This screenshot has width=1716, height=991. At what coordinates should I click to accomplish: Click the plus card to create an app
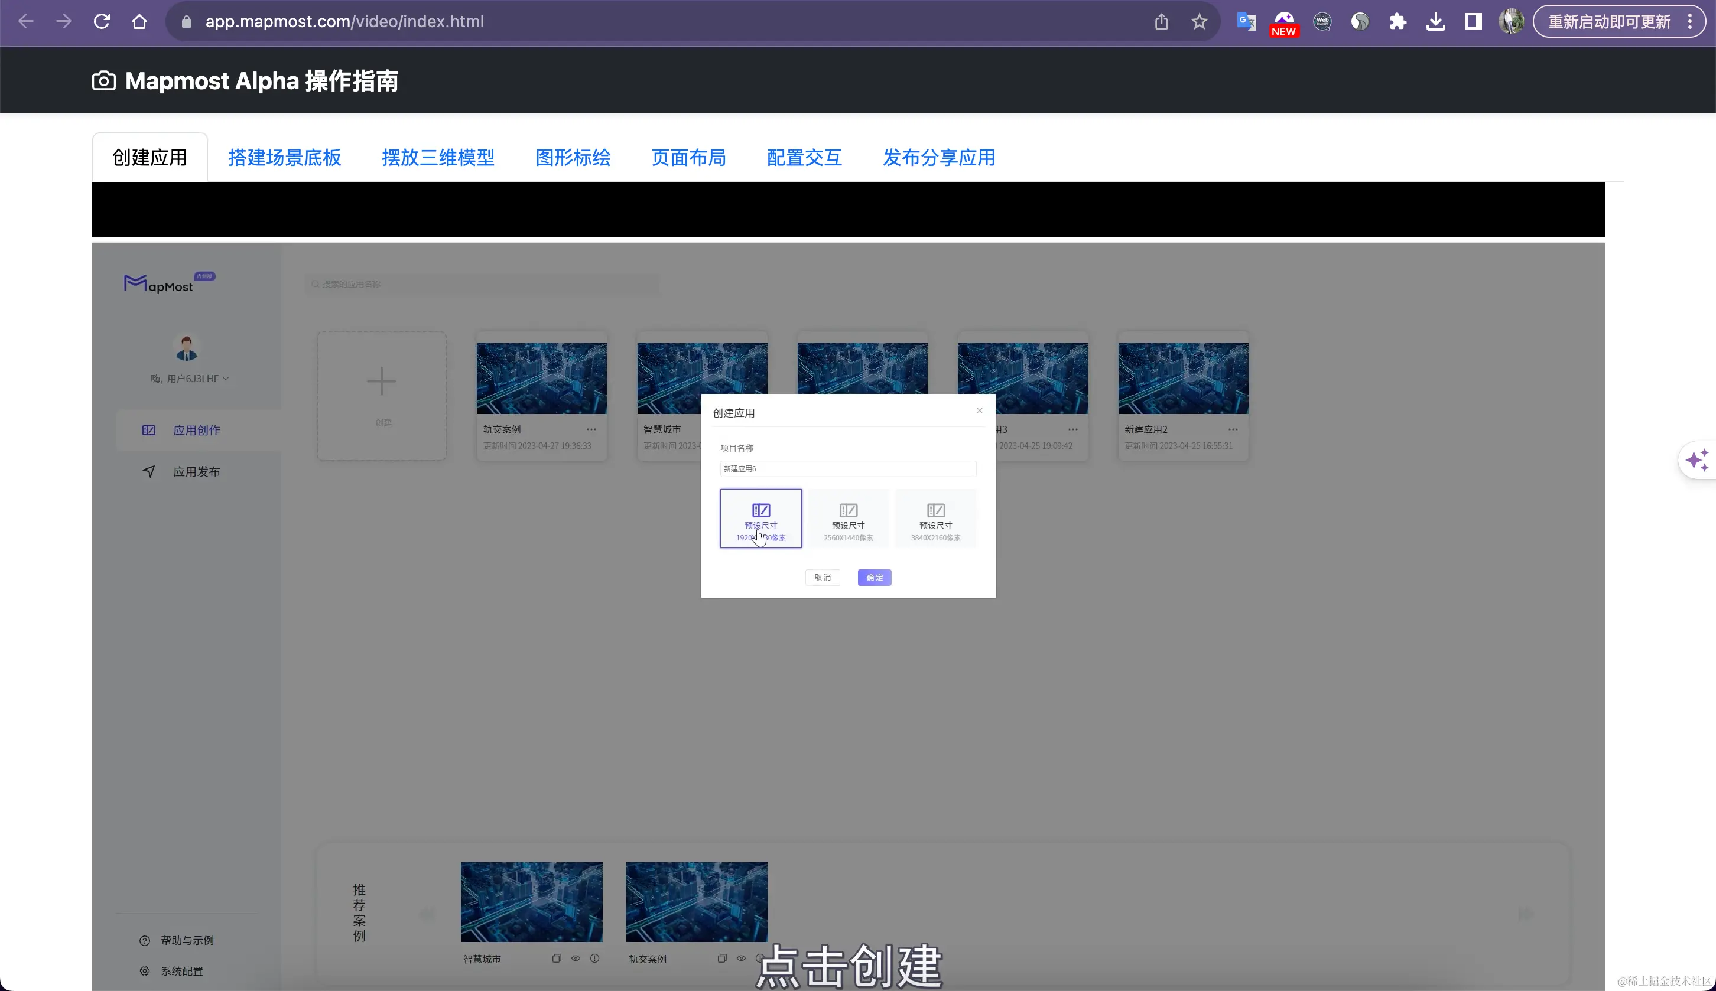point(381,396)
